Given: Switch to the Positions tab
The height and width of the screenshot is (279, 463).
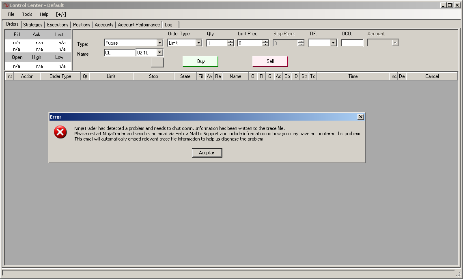Looking at the screenshot, I should pyautogui.click(x=82, y=25).
